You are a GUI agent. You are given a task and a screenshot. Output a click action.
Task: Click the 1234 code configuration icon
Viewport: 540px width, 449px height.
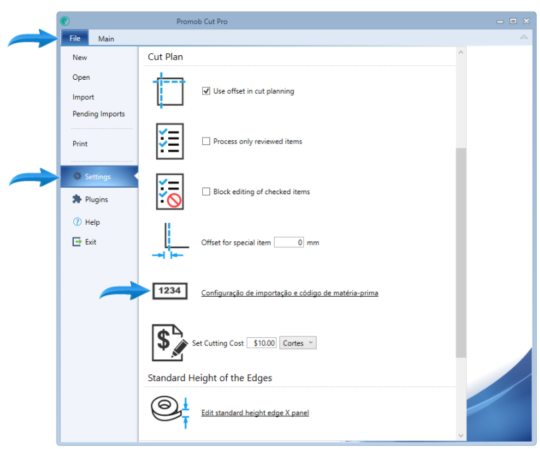coord(170,291)
